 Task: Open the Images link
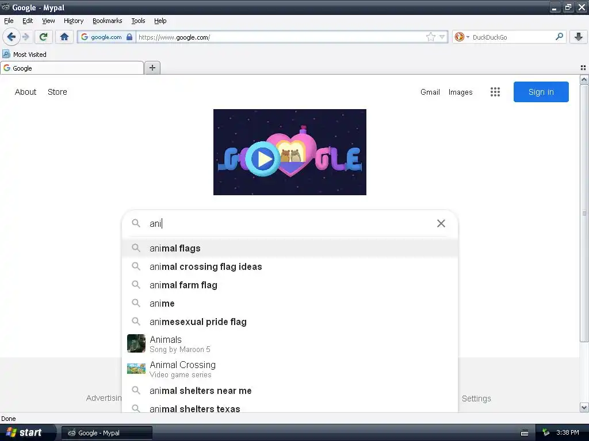[x=461, y=92]
